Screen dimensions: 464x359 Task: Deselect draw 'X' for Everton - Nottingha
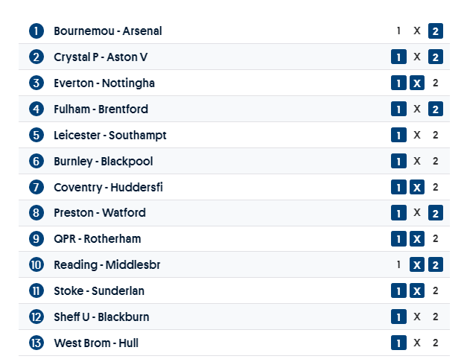tap(417, 83)
